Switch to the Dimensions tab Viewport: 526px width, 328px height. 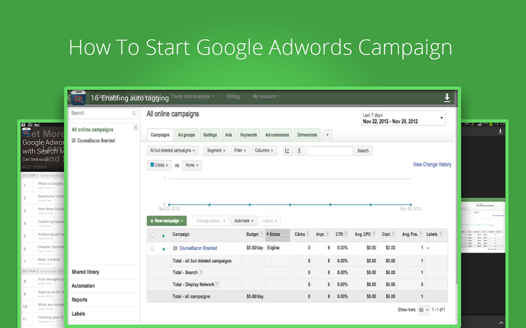click(x=307, y=135)
